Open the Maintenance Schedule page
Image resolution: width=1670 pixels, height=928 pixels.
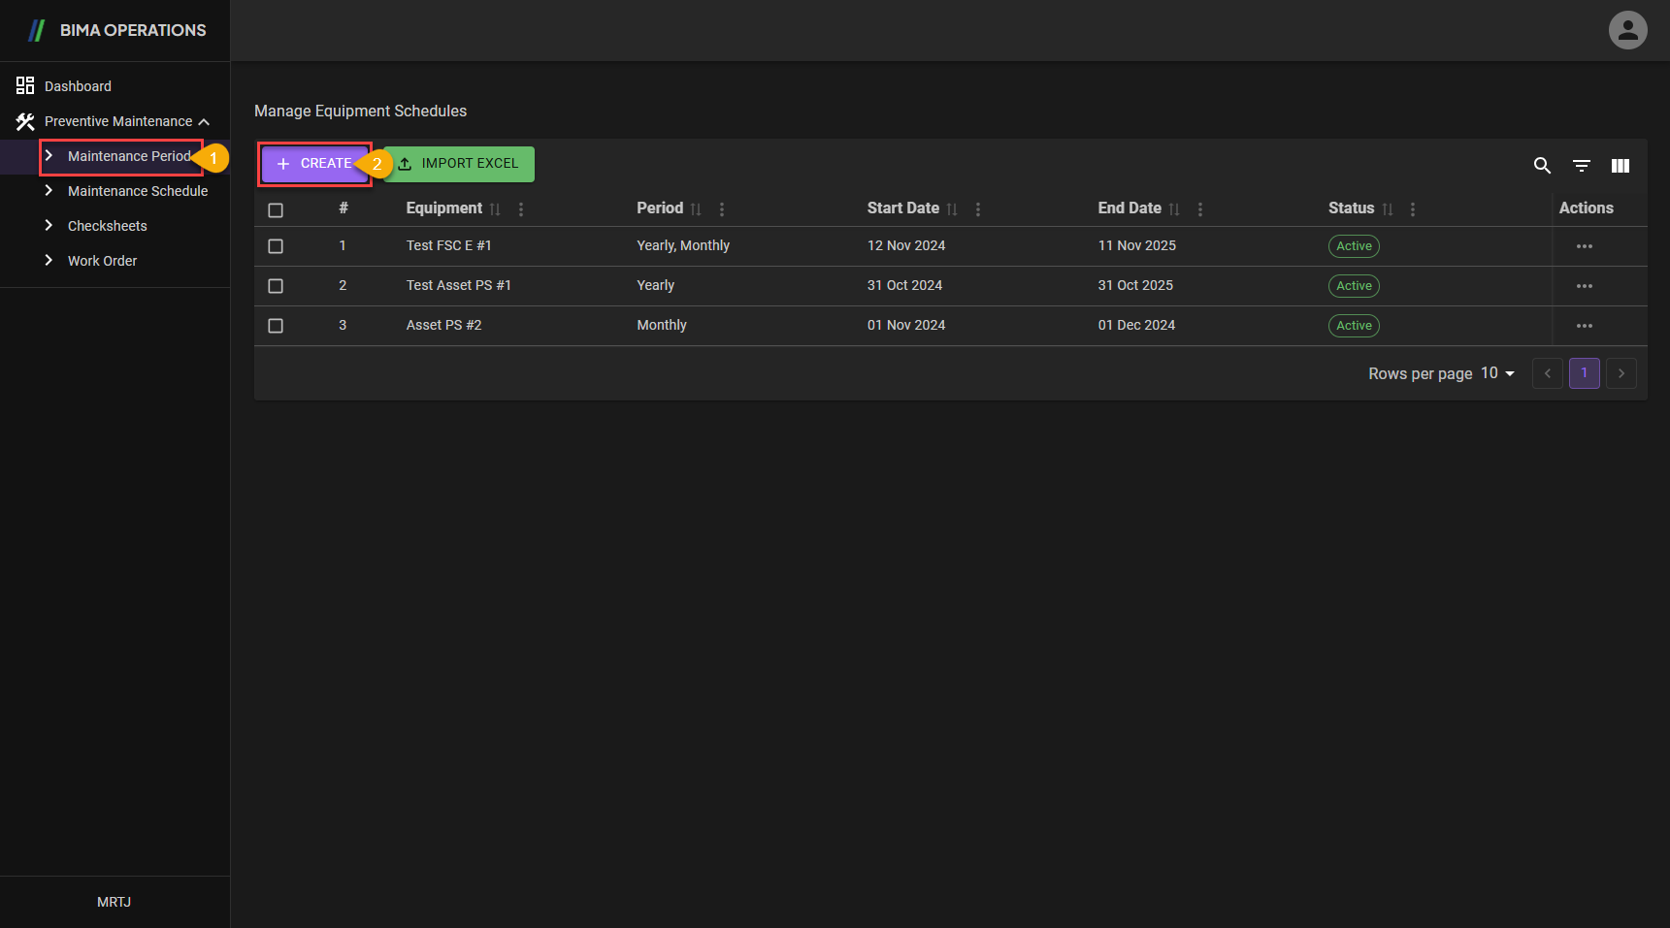[138, 191]
